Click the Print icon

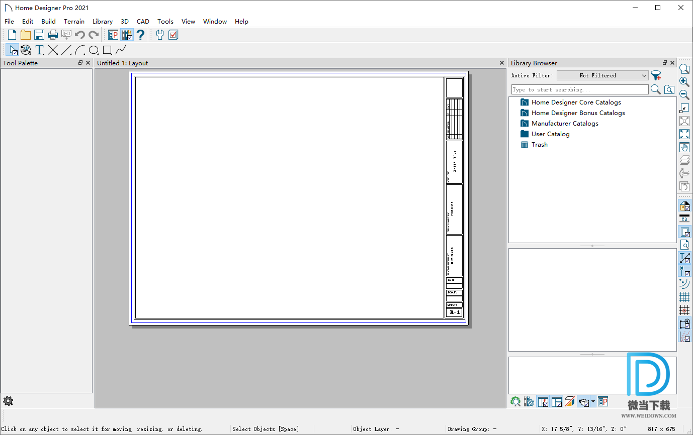53,35
